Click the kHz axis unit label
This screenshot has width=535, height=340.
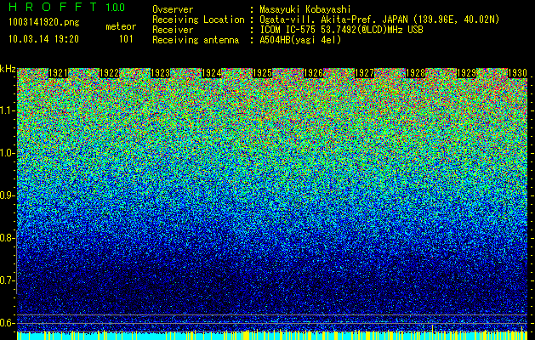pyautogui.click(x=8, y=69)
